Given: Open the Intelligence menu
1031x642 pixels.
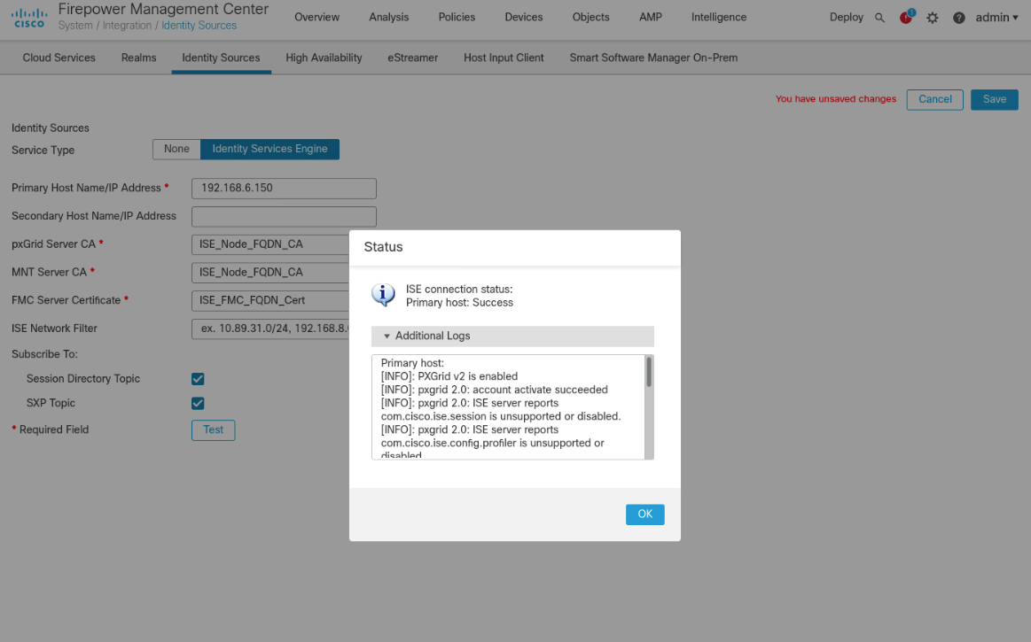Looking at the screenshot, I should click(x=719, y=17).
